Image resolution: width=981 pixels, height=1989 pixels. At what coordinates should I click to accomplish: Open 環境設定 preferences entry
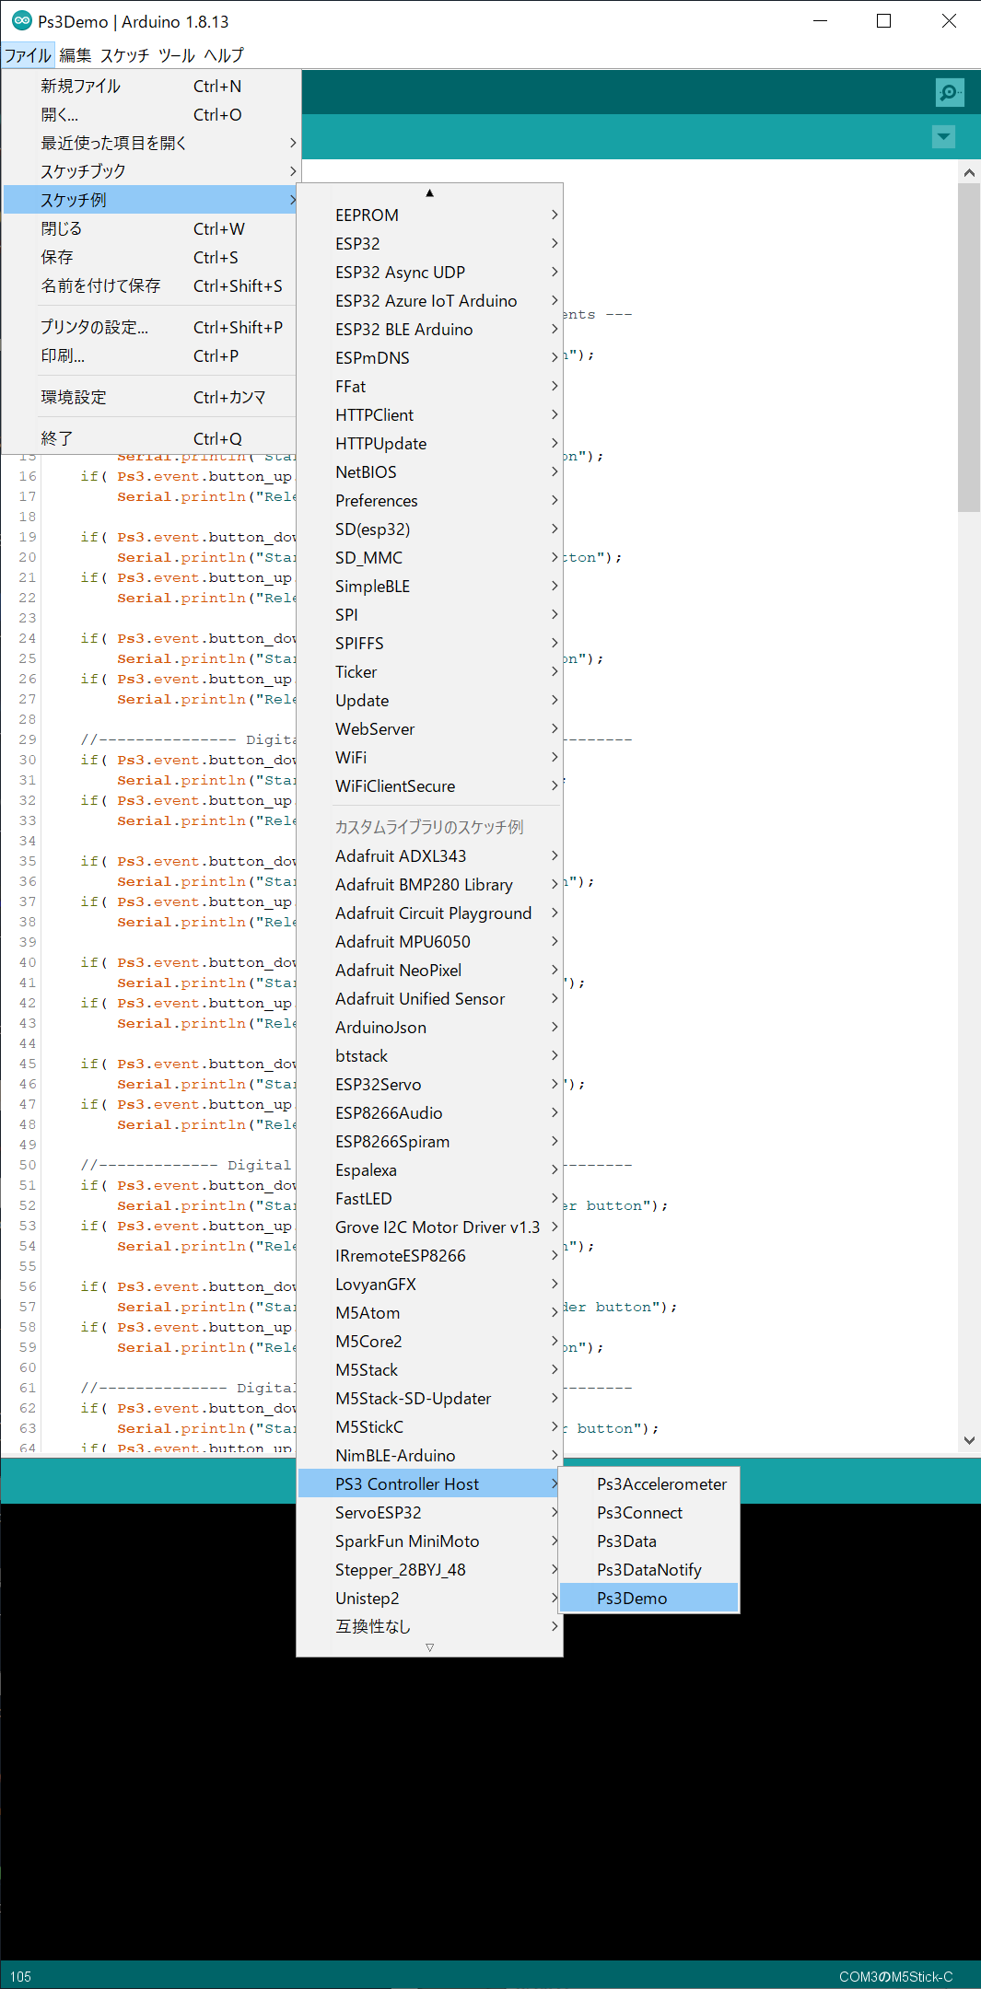151,397
